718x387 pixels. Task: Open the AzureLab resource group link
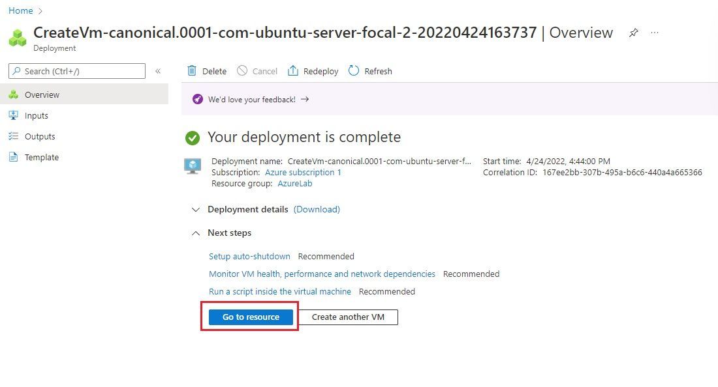(x=295, y=183)
